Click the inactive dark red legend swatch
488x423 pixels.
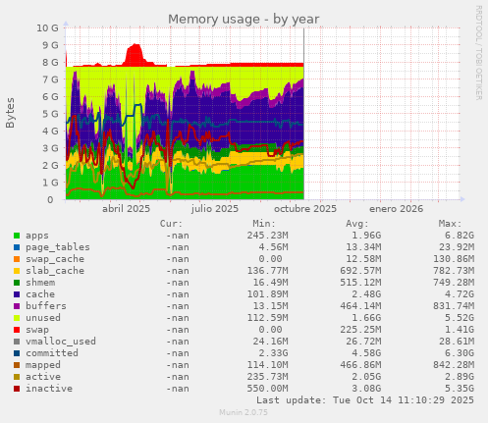pos(17,389)
